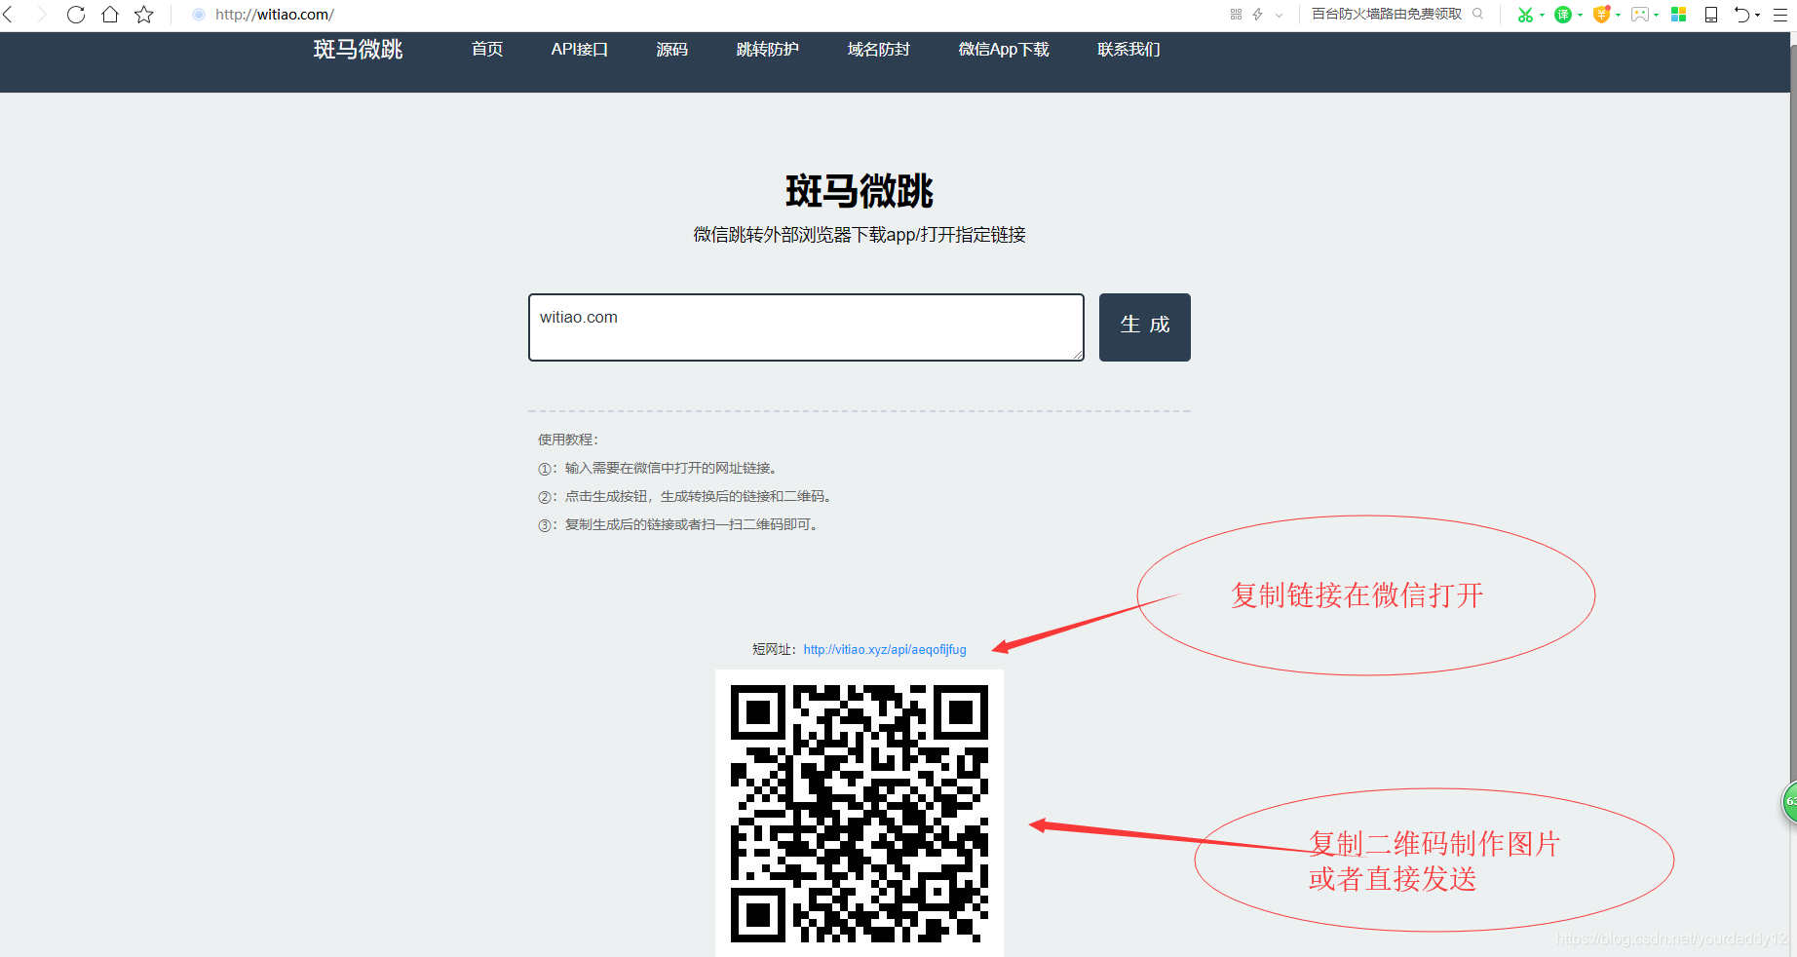Open the generated short URL link
This screenshot has width=1797, height=957.
[x=885, y=650]
